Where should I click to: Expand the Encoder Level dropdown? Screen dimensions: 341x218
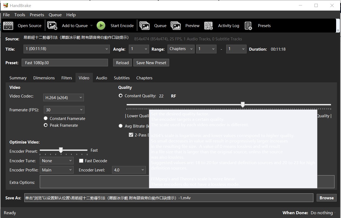click(x=129, y=170)
